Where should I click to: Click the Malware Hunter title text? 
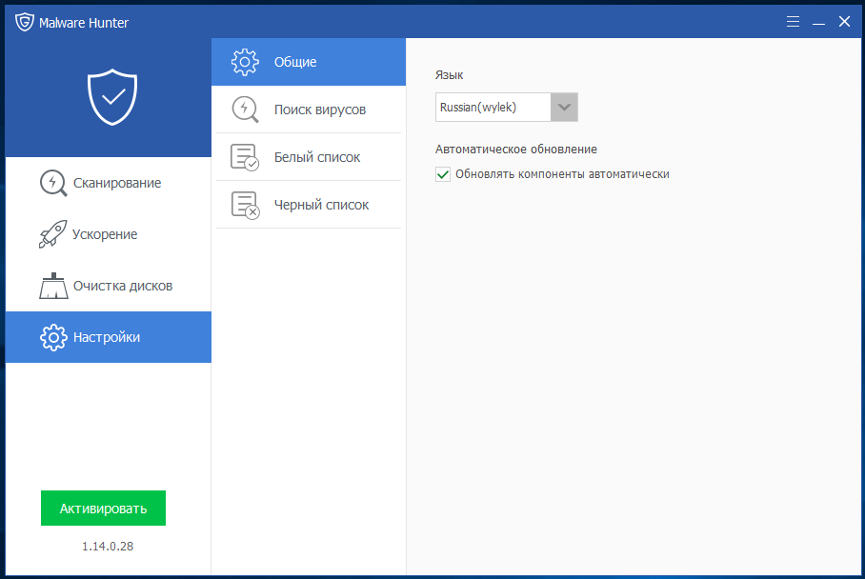pyautogui.click(x=84, y=23)
